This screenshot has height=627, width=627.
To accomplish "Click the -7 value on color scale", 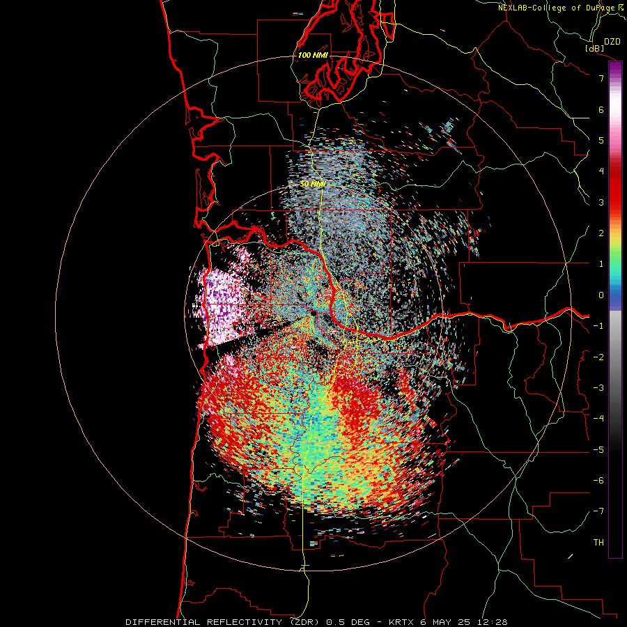I will (x=598, y=511).
